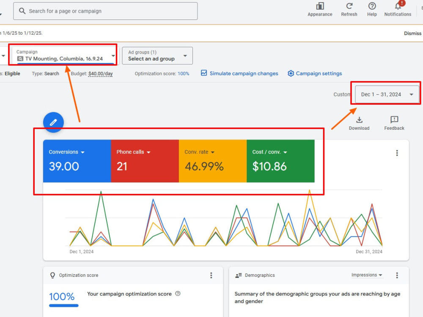
Task: Click the Dec 1, 2024 axis label
Action: (x=82, y=251)
